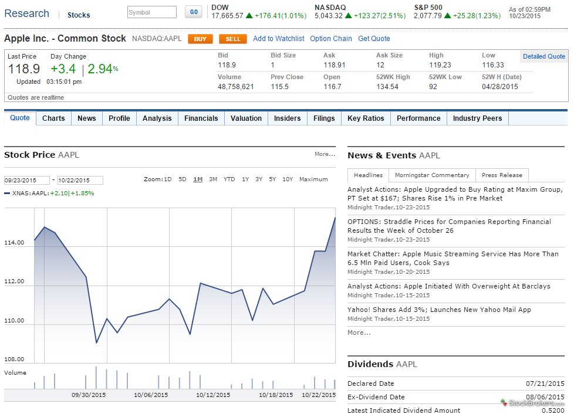This screenshot has width=574, height=414.
Task: Open the Option Chain link
Action: click(331, 38)
